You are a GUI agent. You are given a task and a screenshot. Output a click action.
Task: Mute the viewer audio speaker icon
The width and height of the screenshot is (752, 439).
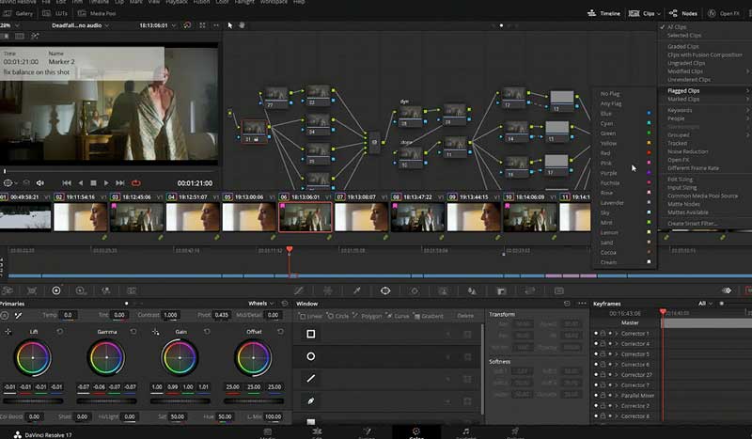pos(40,182)
